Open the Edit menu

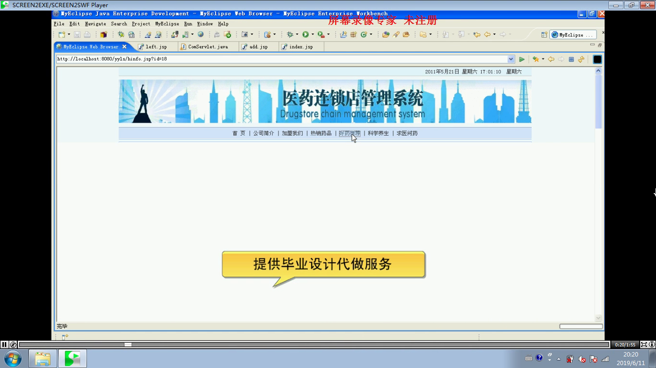tap(74, 23)
